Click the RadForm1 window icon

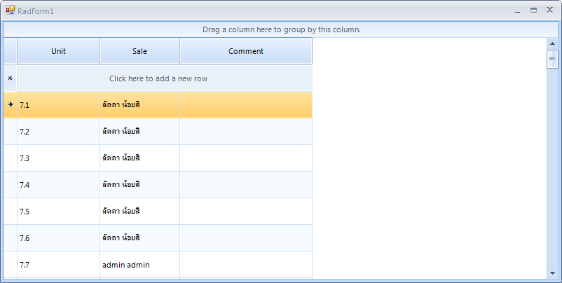pos(11,11)
